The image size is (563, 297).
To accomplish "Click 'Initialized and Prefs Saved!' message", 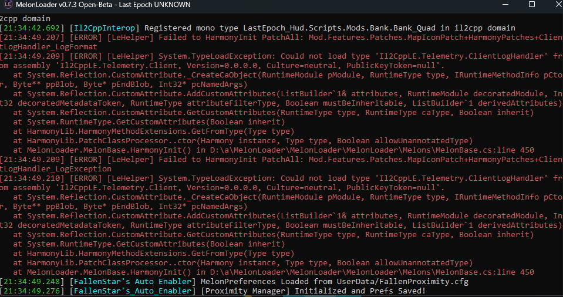I will pos(360,291).
